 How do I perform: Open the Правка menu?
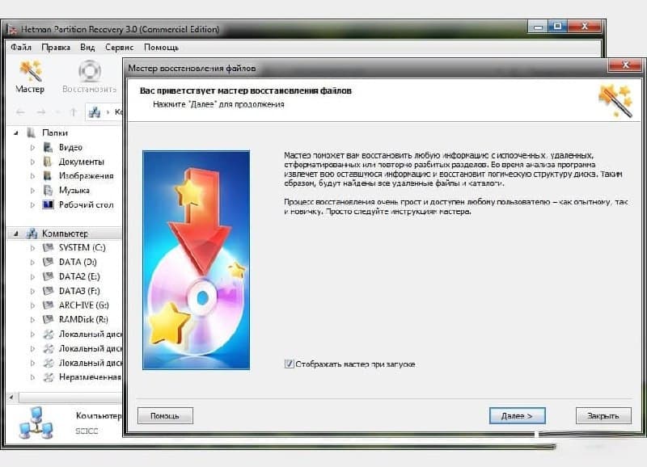pos(56,48)
